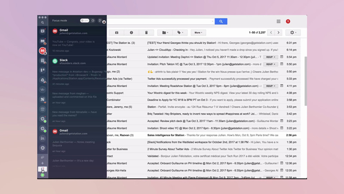This screenshot has height=194, width=344.
Task: Open the Accepted Review pitch deck email
Action: click(203, 121)
